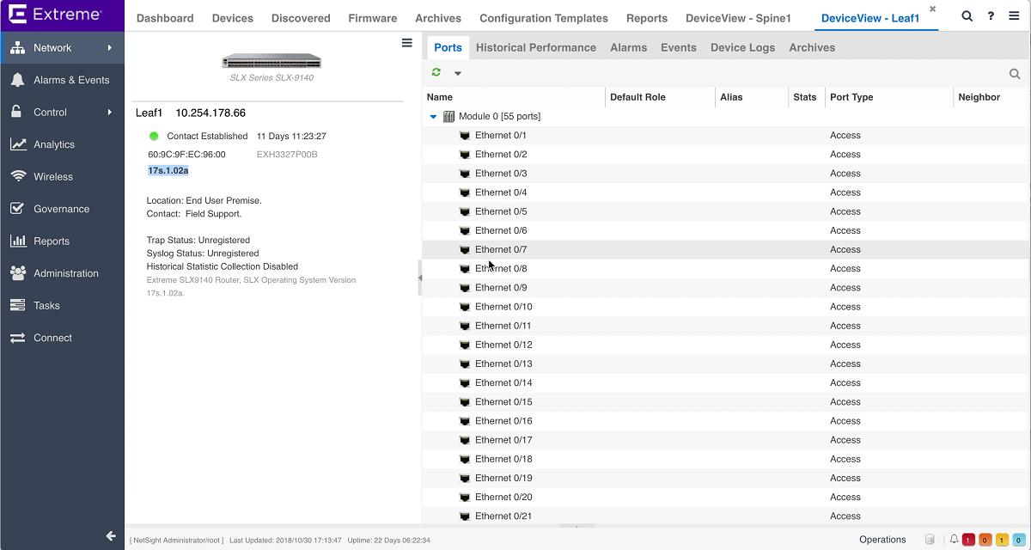1031x550 pixels.
Task: Open the Operations database icon
Action: pos(930,540)
